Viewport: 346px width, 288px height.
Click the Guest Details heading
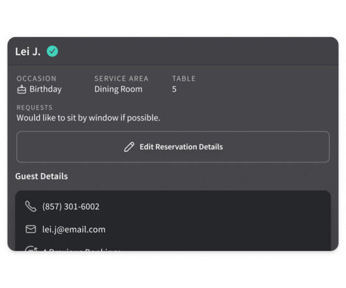click(x=42, y=177)
